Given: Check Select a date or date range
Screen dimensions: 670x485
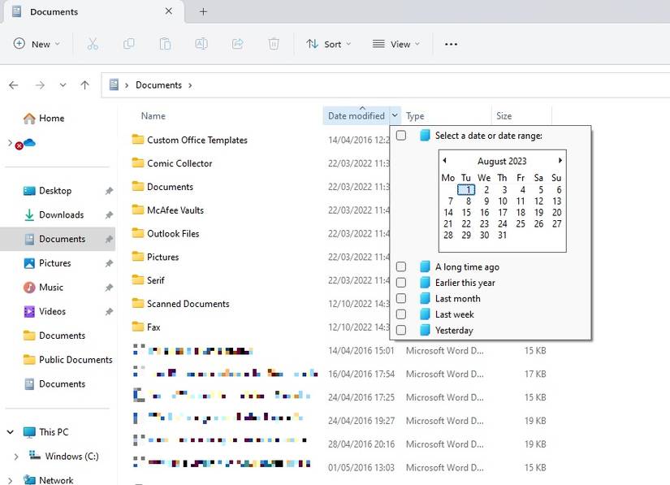Looking at the screenshot, I should tap(401, 135).
